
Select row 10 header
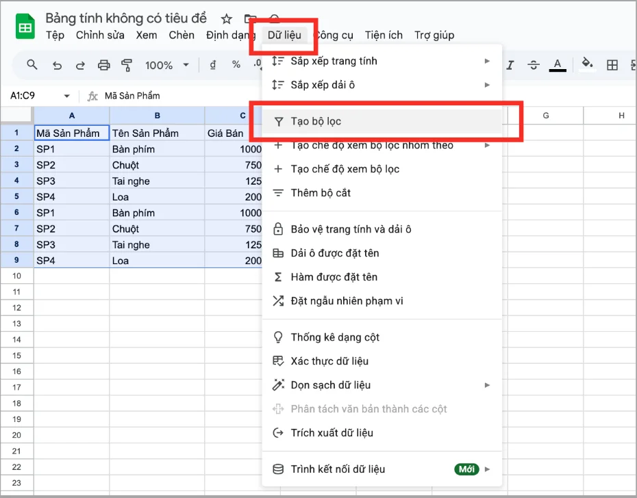click(16, 276)
